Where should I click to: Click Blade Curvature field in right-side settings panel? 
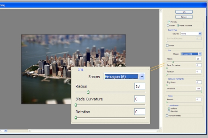[x=199, y=65]
